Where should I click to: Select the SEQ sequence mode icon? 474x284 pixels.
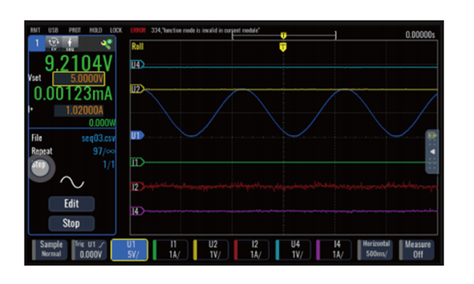(x=69, y=44)
